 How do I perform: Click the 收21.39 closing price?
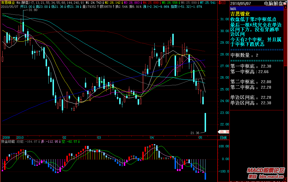(73, 7)
